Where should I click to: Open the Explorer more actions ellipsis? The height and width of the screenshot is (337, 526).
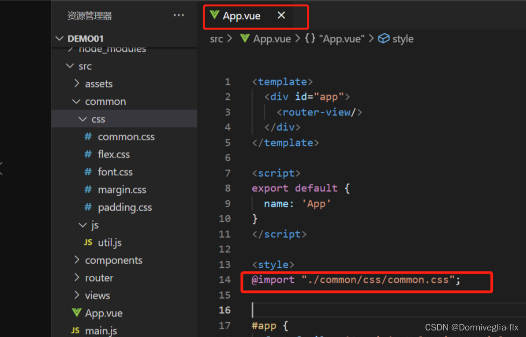(179, 15)
